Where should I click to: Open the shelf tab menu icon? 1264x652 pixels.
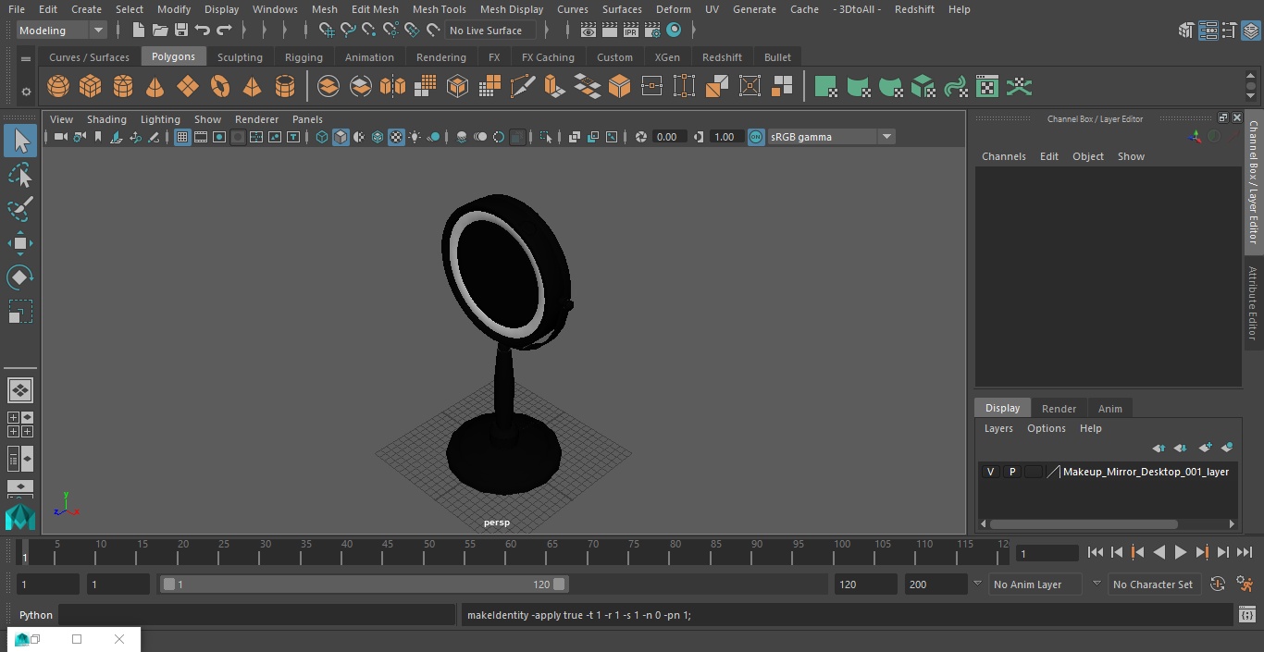pyautogui.click(x=26, y=58)
